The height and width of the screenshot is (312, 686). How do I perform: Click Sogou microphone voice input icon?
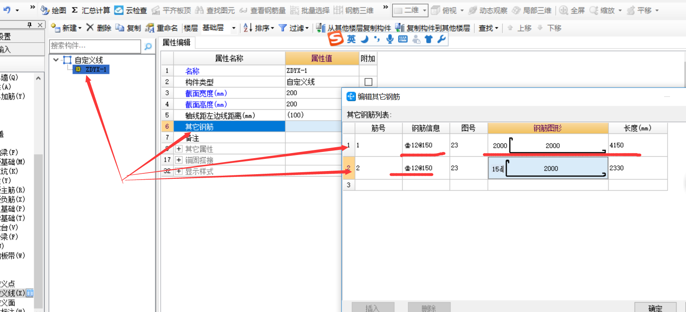click(390, 39)
